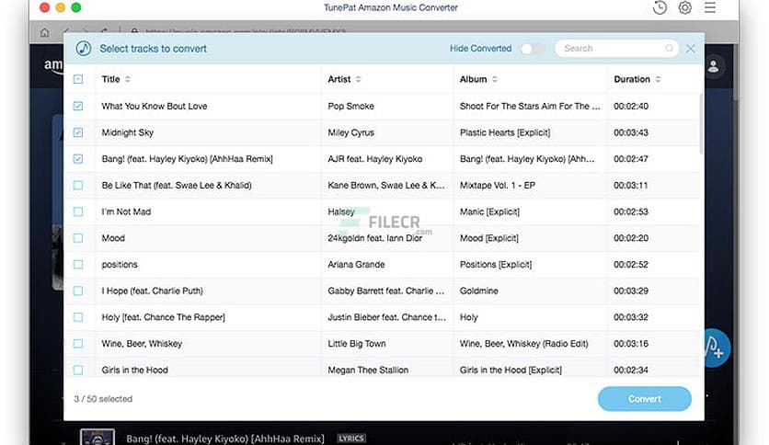
Task: Click album Goldmine cell
Action: [479, 291]
